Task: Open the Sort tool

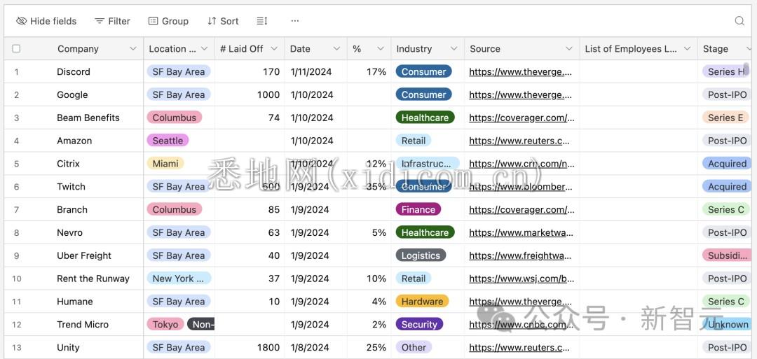Action: [x=223, y=21]
